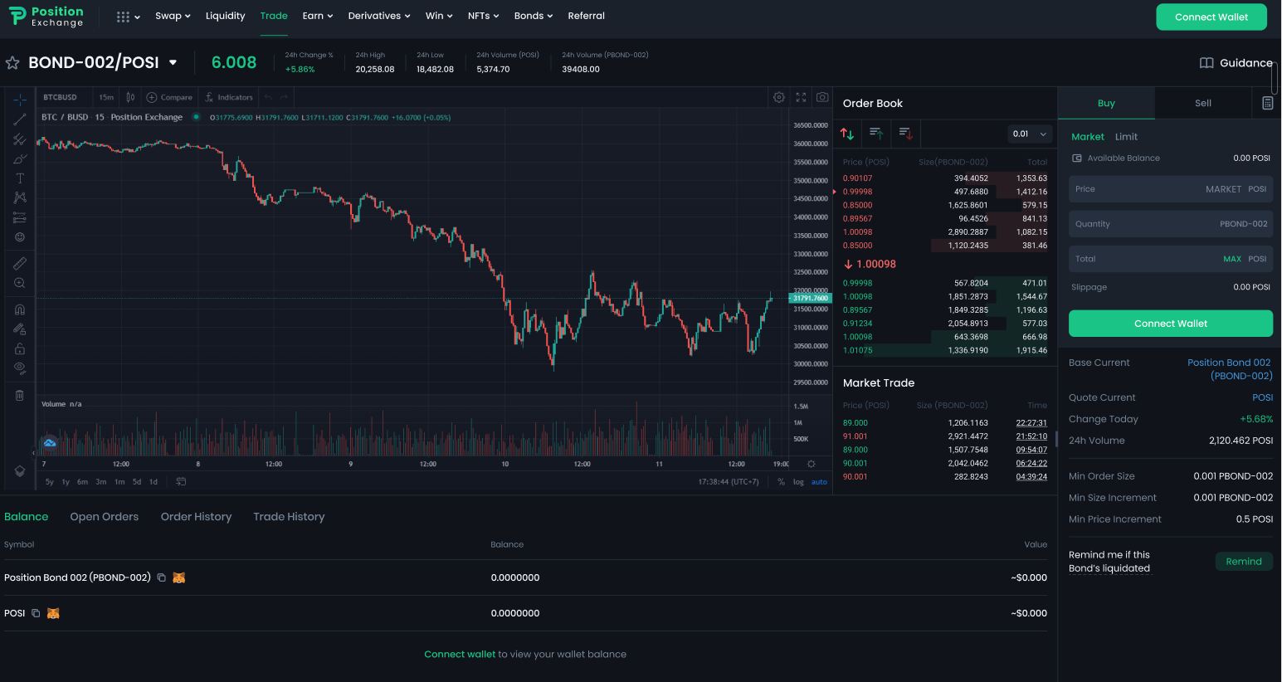This screenshot has width=1282, height=682.
Task: Toggle magnet mode on the chart
Action: tap(20, 309)
